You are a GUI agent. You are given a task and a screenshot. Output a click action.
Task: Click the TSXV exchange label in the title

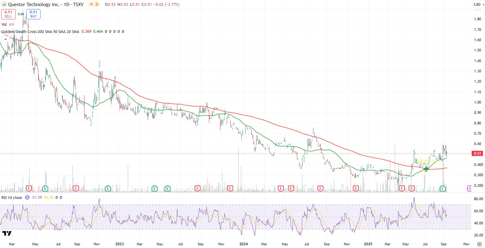[x=78, y=5]
